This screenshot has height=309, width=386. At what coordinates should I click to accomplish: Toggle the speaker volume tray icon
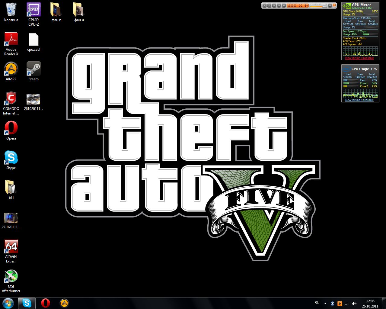[354, 303]
